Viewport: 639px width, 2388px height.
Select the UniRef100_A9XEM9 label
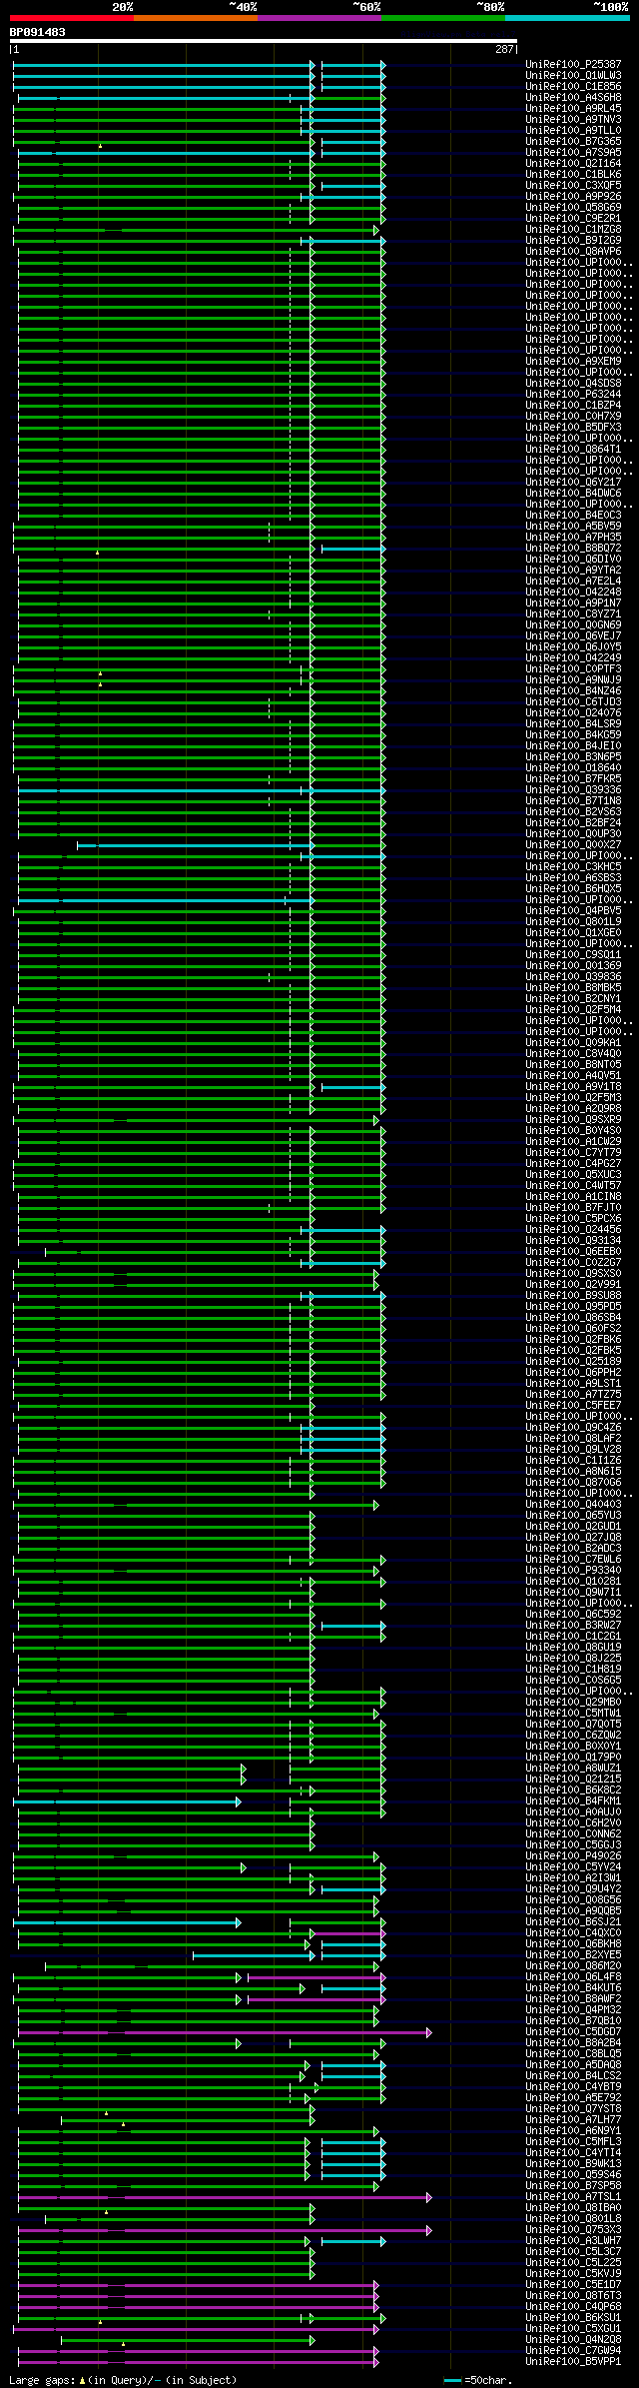click(x=573, y=362)
